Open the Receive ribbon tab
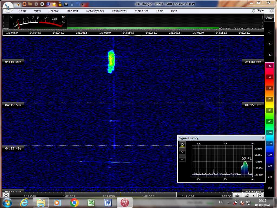Screen dimensions: 277x208 [x=54, y=11]
